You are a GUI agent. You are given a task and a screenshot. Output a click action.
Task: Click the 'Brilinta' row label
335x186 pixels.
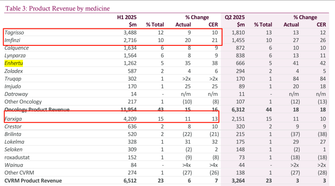[x=13, y=134]
